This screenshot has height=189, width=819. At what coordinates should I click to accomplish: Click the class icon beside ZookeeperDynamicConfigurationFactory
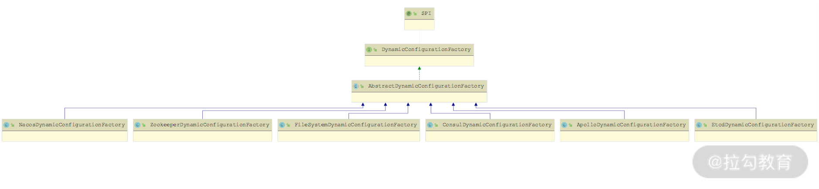137,125
